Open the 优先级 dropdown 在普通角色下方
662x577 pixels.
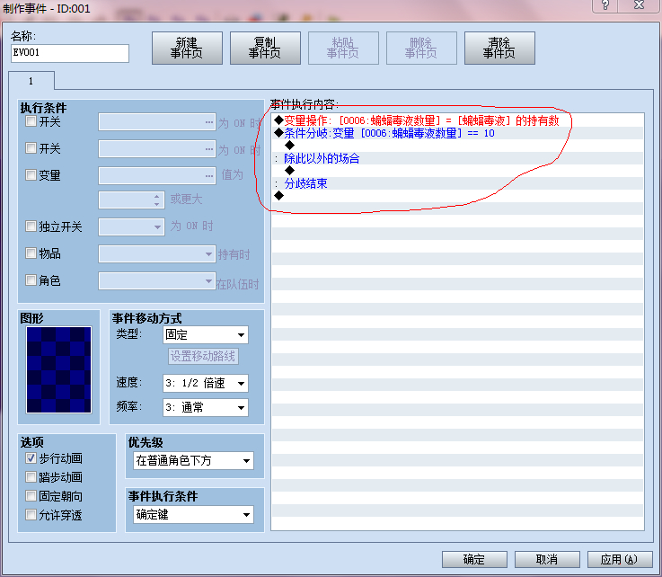[x=193, y=460]
